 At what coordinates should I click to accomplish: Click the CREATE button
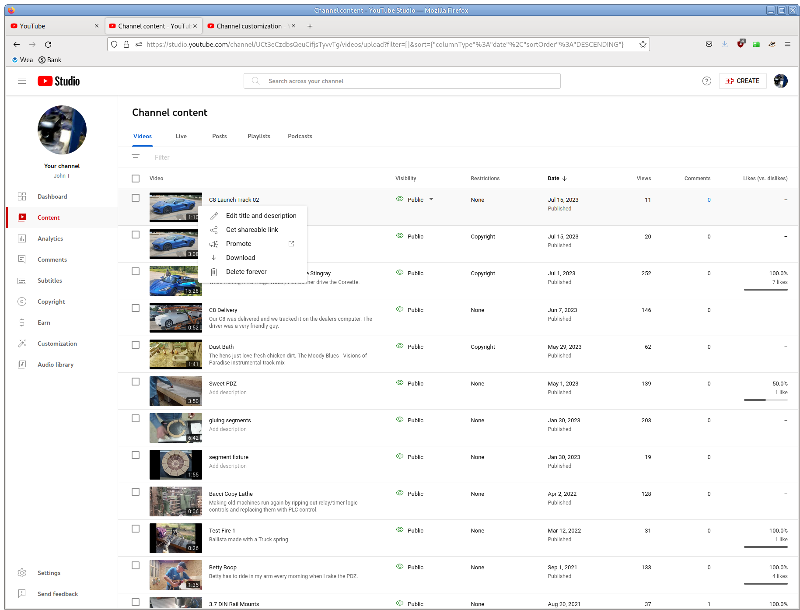pos(742,81)
